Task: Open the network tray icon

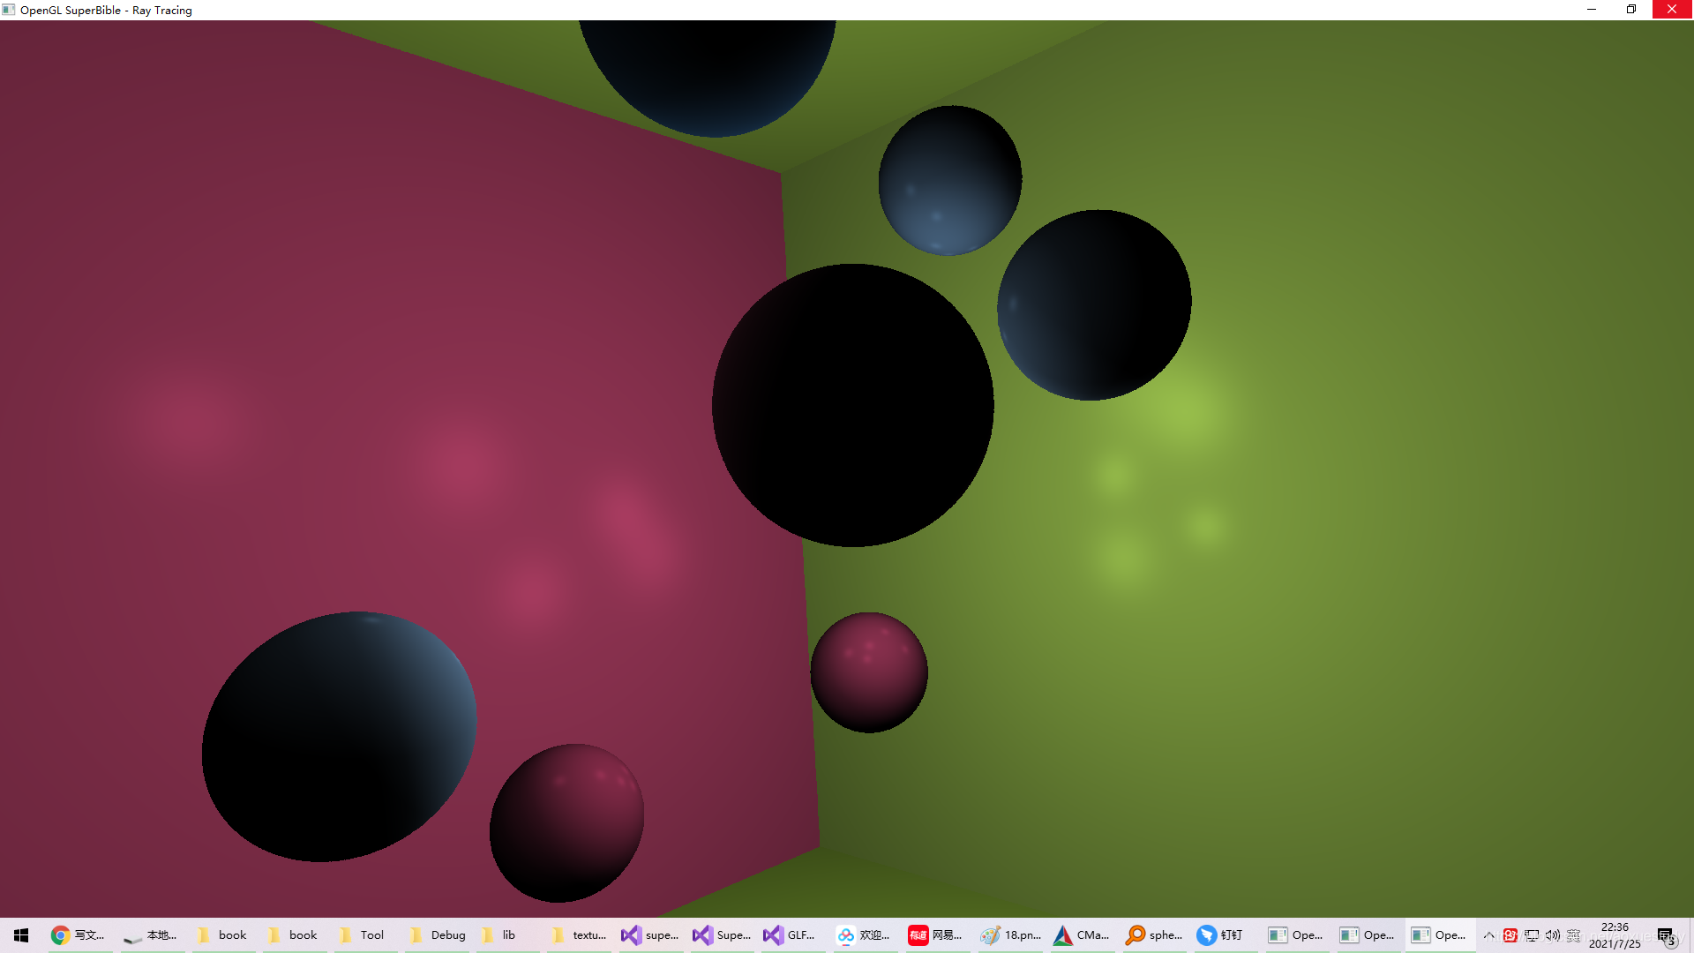Action: 1532,935
